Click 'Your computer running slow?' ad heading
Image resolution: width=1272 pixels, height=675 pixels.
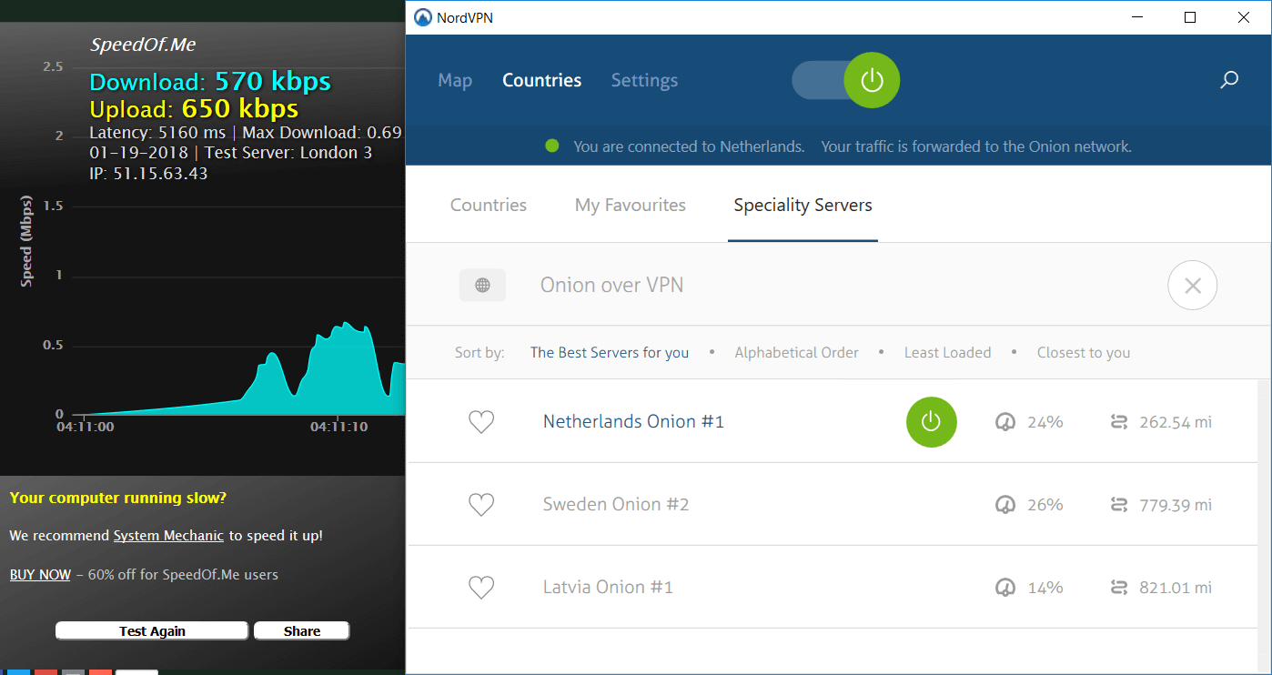coord(118,498)
